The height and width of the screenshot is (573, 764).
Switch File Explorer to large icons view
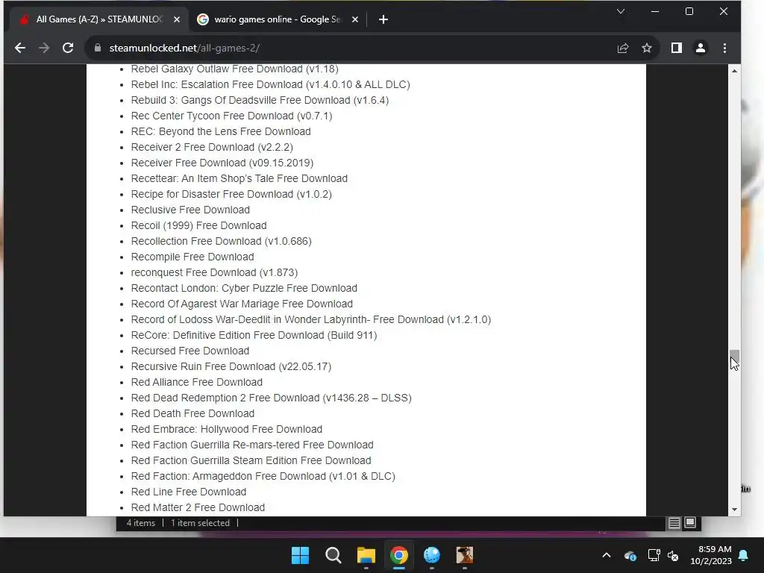[x=690, y=523]
